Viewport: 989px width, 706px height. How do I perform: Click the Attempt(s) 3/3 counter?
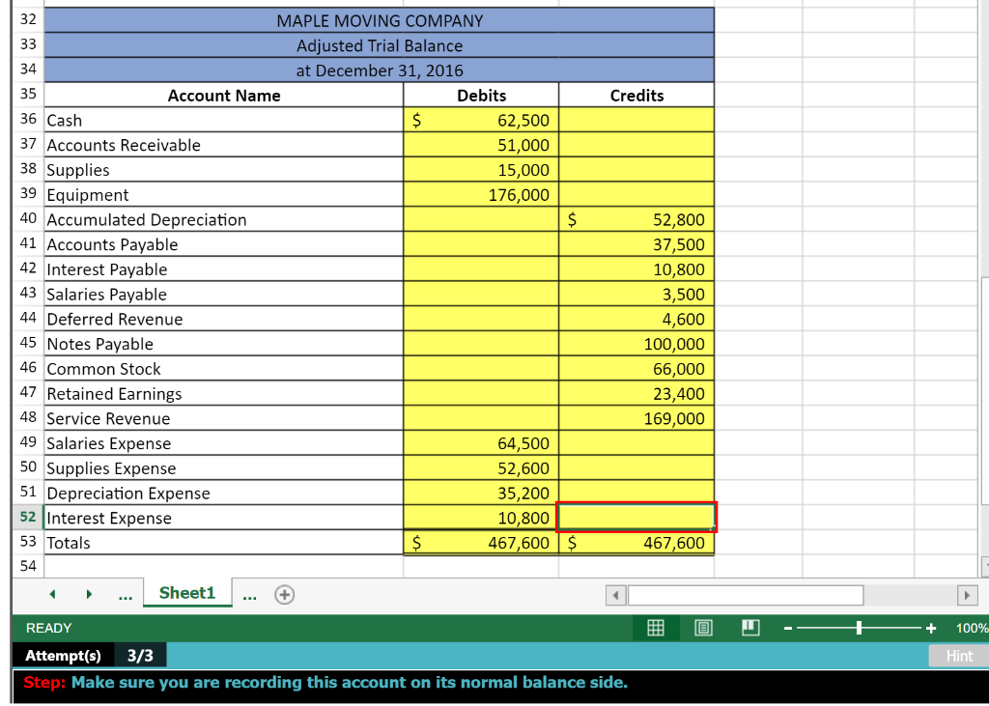pyautogui.click(x=90, y=656)
